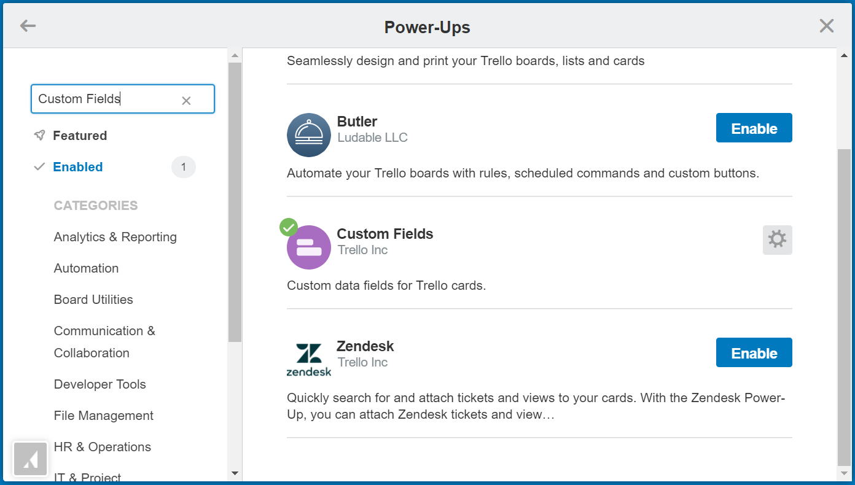This screenshot has width=855, height=485.
Task: Click the Featured rocket icon
Action: pyautogui.click(x=40, y=136)
